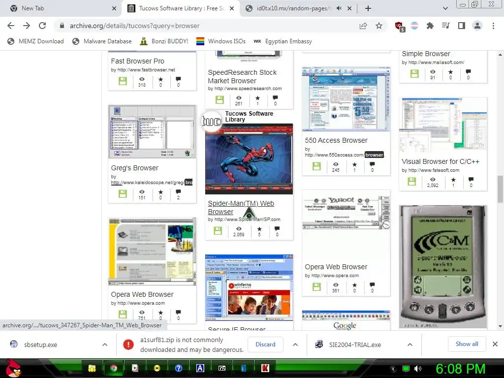Image resolution: width=504 pixels, height=378 pixels.
Task: Open a new browser tab
Action: pyautogui.click(x=368, y=8)
